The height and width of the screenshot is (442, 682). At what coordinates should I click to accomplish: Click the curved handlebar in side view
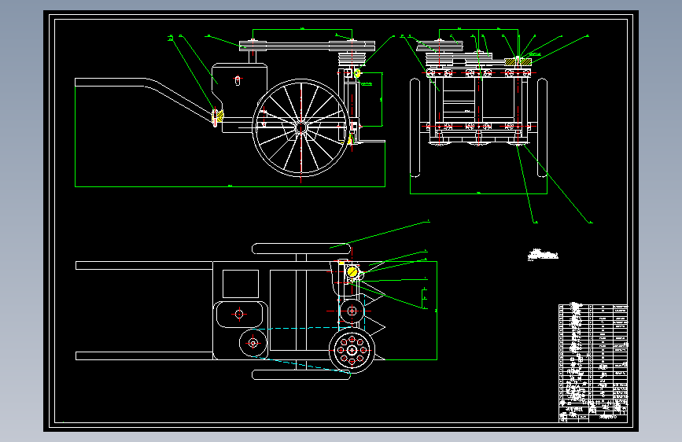(x=143, y=99)
